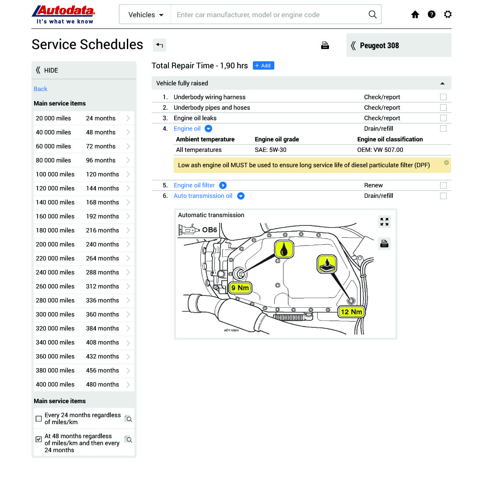
Task: Click the Peugeot 308 vehicle panel
Action: tap(399, 46)
